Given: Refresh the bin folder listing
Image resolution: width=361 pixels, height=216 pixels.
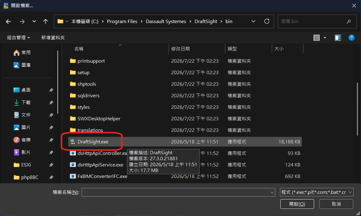Looking at the screenshot, I should pyautogui.click(x=267, y=21).
